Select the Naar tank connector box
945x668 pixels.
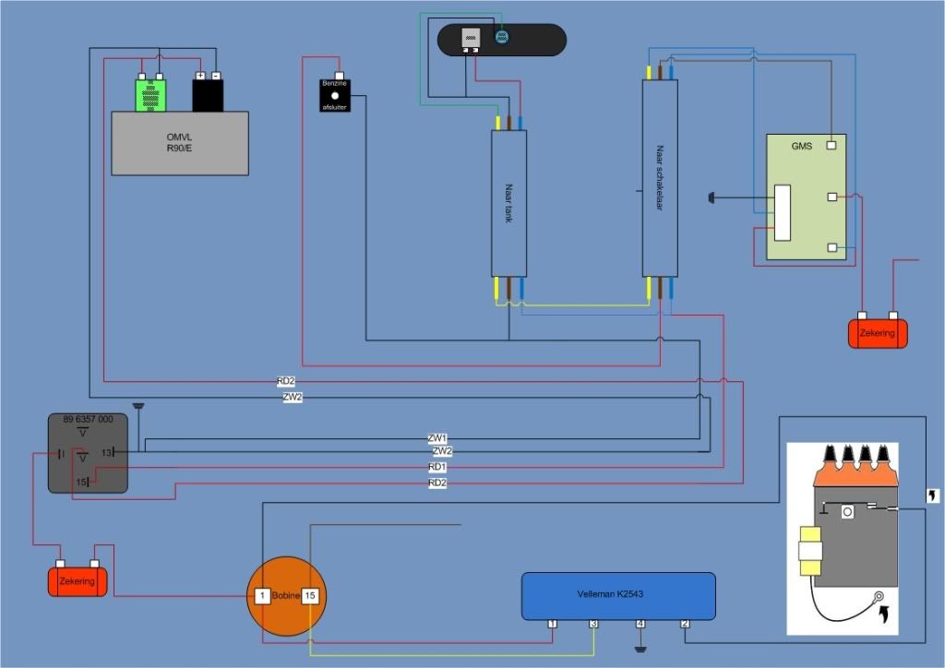click(508, 204)
